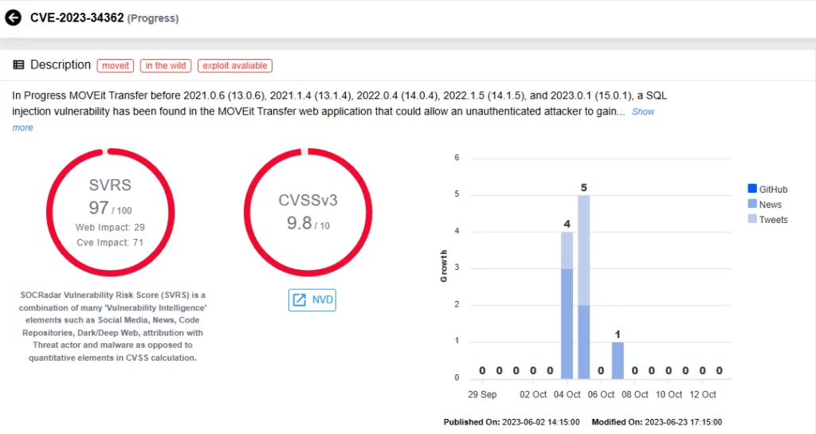Open the NVD external link button
The height and width of the screenshot is (434, 816).
[312, 300]
